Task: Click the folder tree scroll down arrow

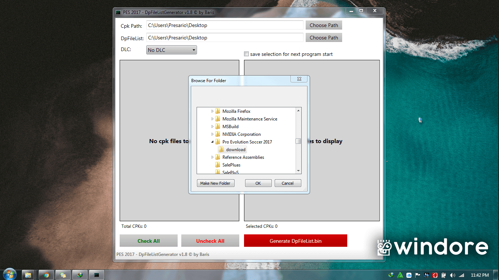Action: [x=298, y=171]
